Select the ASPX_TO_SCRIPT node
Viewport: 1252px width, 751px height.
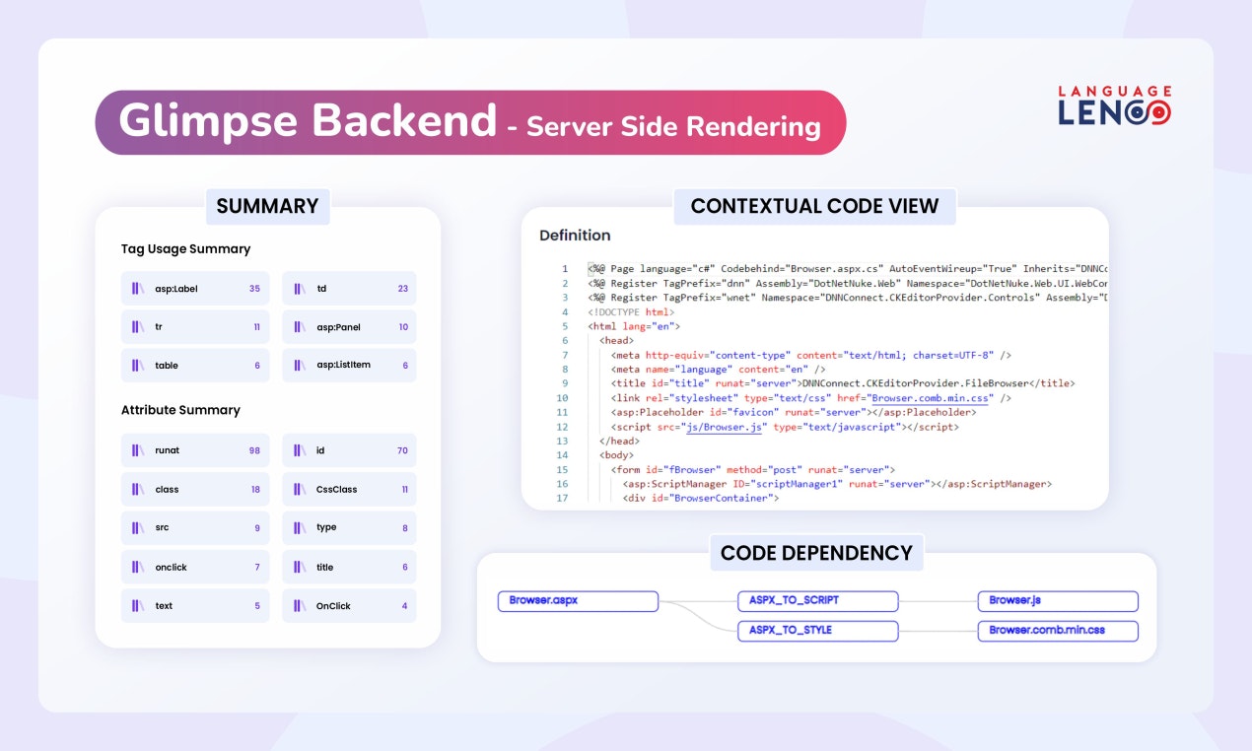click(x=818, y=601)
